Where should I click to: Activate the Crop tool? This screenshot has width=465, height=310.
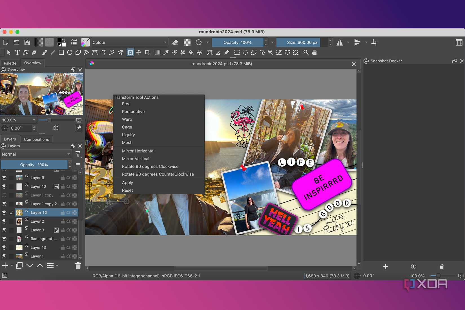[147, 52]
